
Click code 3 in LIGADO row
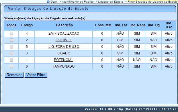(x=27, y=53)
